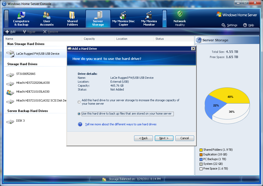Click the Windows Home Server logo
The height and width of the screenshot is (186, 263).
click(x=236, y=15)
